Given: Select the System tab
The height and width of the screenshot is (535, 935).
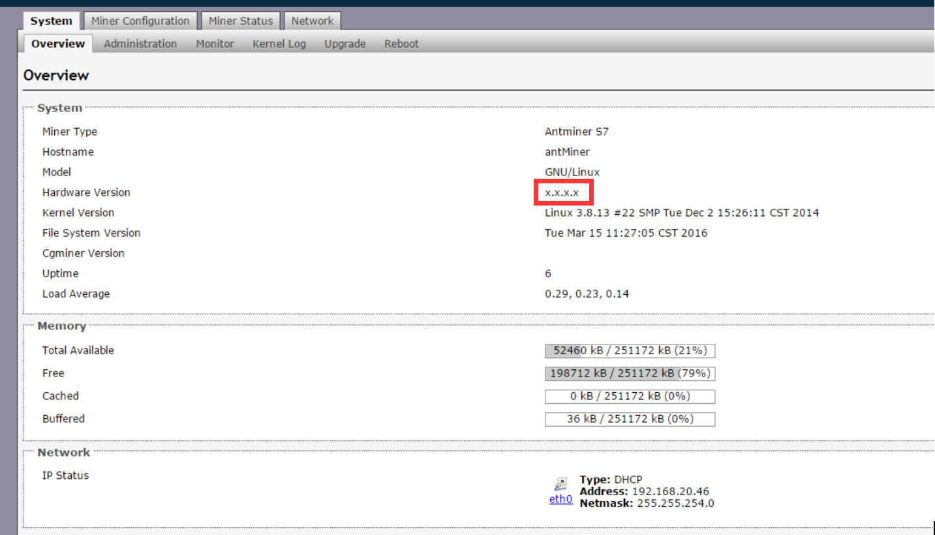Looking at the screenshot, I should 51,21.
